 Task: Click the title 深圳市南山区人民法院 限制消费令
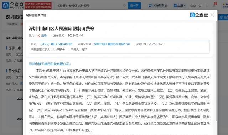61,28
